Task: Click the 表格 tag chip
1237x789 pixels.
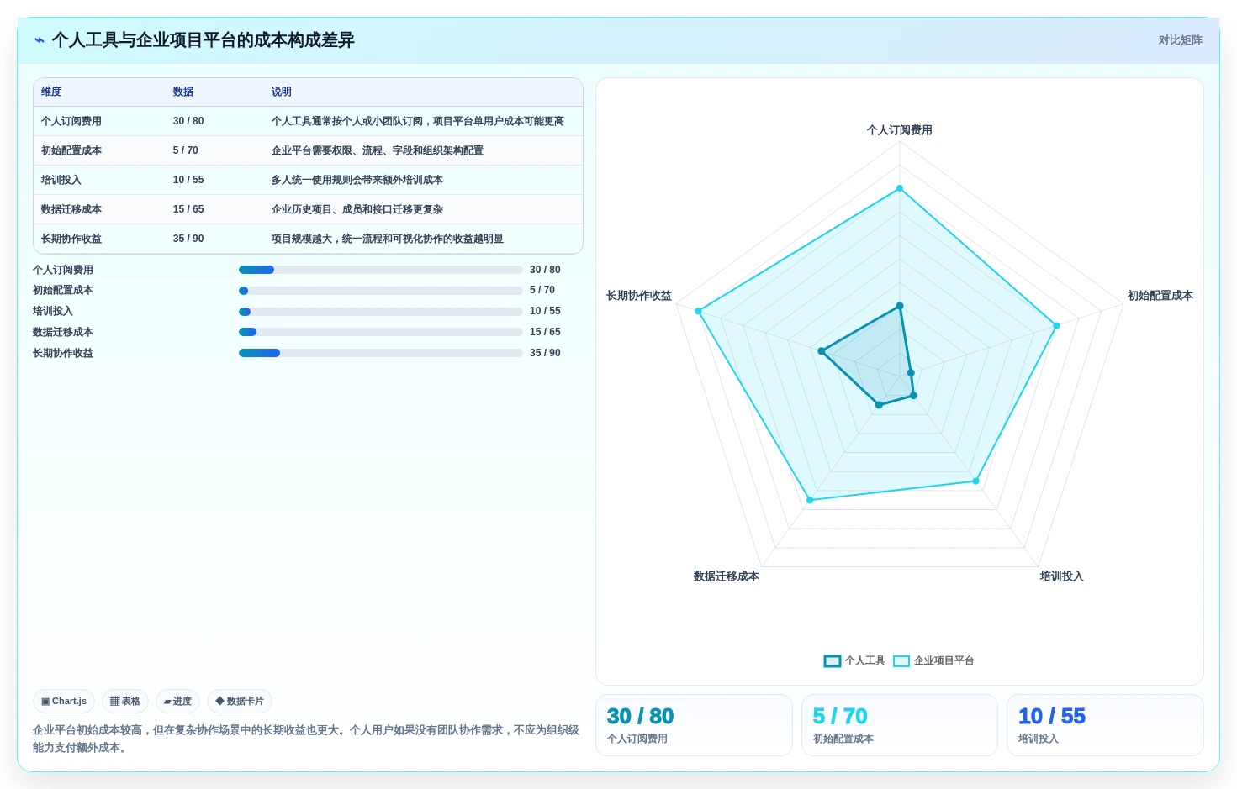Action: pos(125,701)
